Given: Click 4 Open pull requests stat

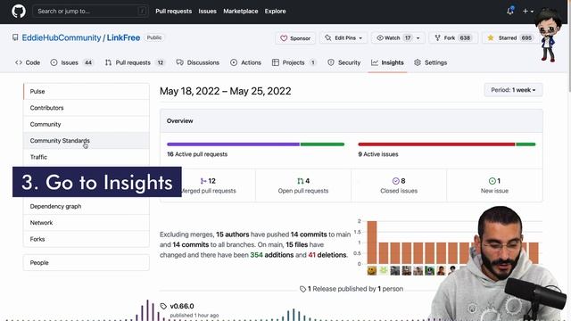Looking at the screenshot, I should point(303,185).
